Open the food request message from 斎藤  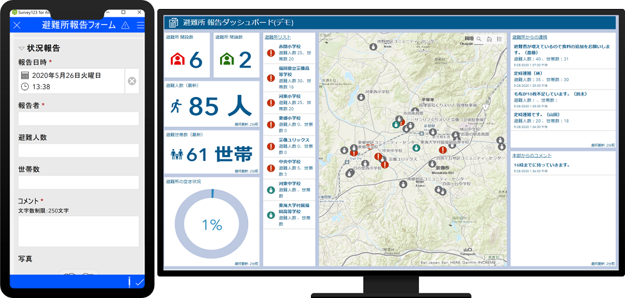563,56
